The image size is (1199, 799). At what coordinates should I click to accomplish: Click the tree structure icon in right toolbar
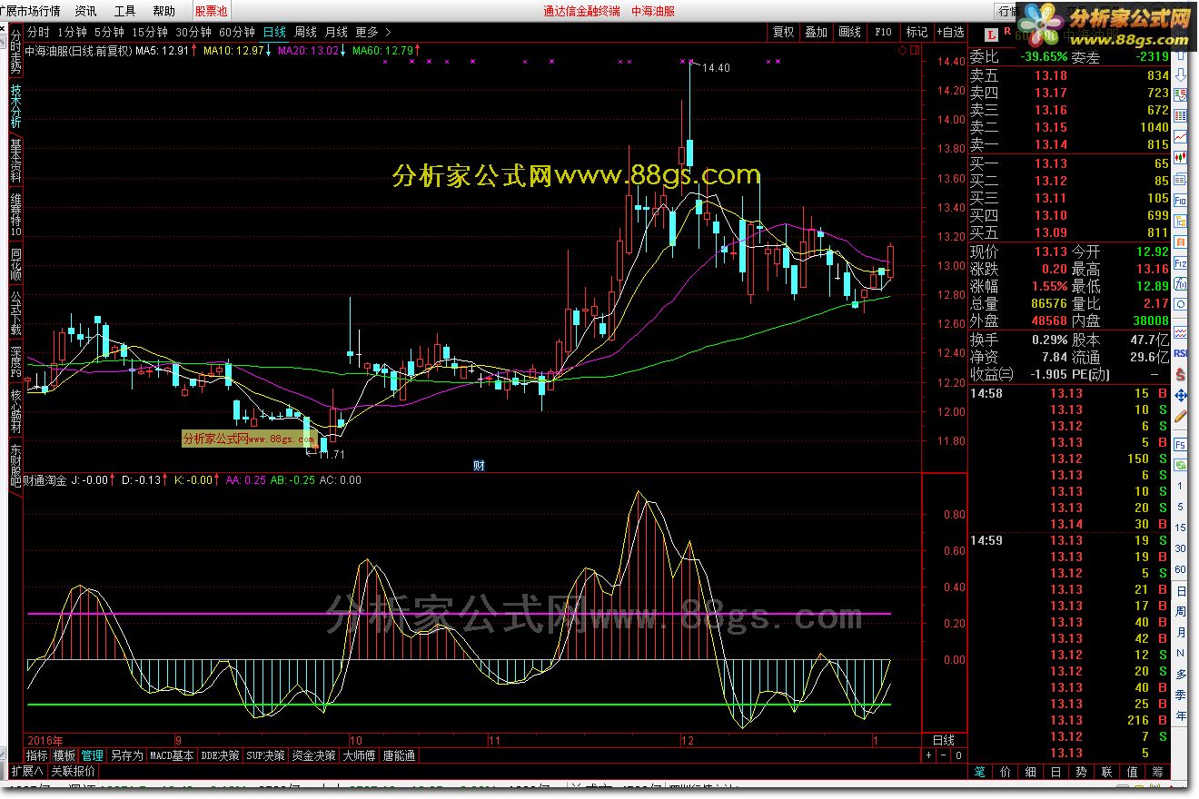(x=1180, y=220)
